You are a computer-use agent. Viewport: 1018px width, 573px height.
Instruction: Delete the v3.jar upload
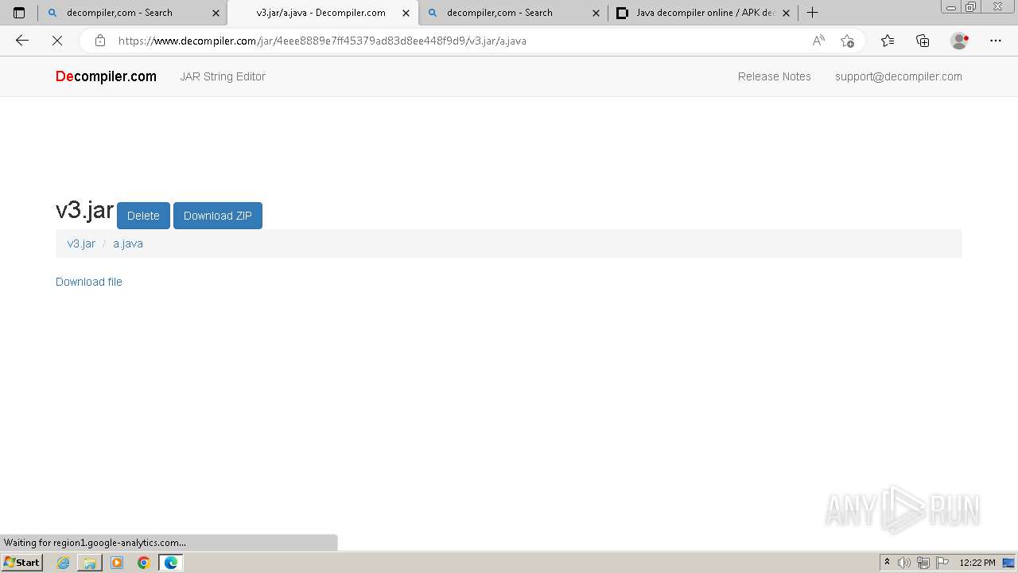coord(143,216)
